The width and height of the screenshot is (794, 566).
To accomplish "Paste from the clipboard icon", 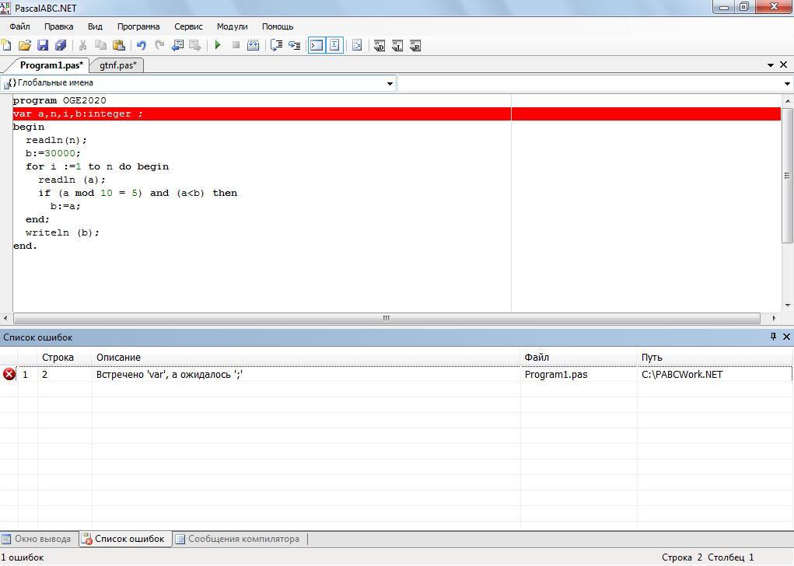I will pos(119,46).
